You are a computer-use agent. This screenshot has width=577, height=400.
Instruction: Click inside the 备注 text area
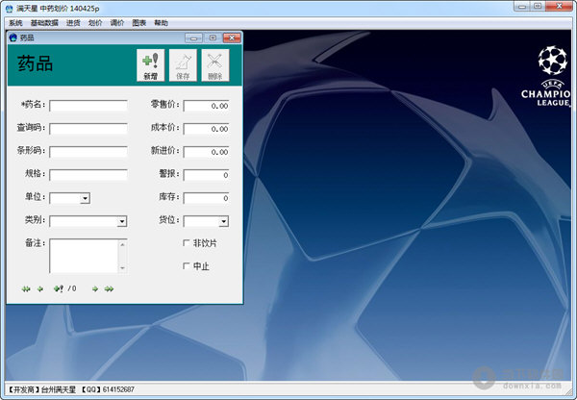click(x=84, y=256)
